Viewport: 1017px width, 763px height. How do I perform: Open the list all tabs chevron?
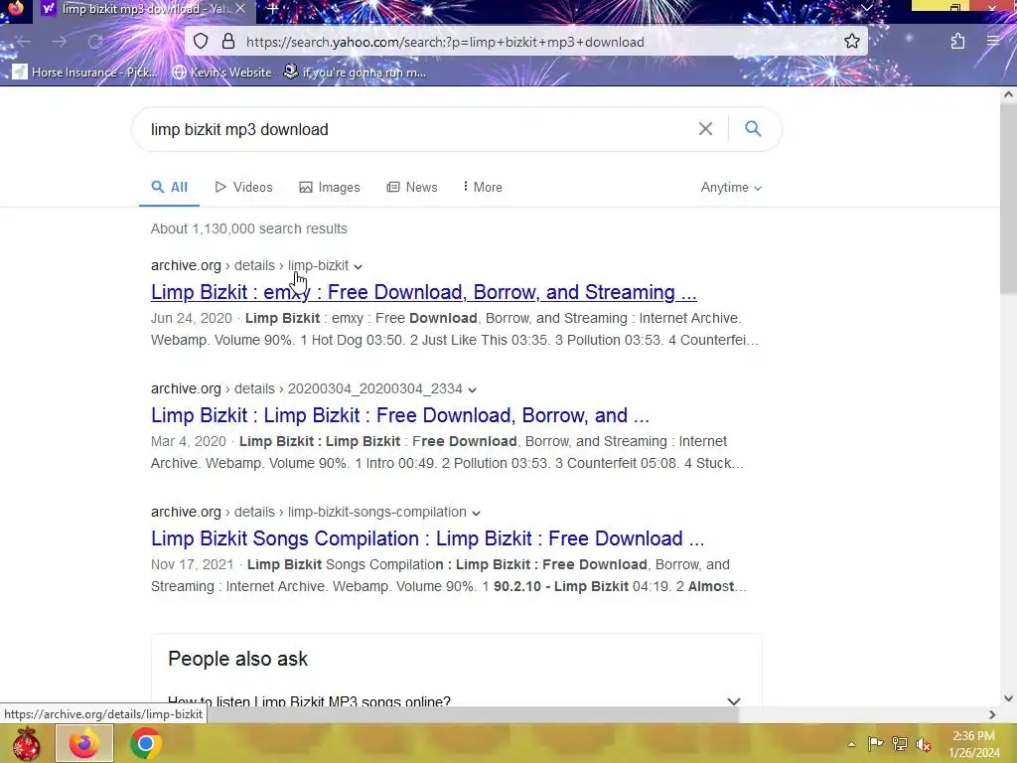866,8
